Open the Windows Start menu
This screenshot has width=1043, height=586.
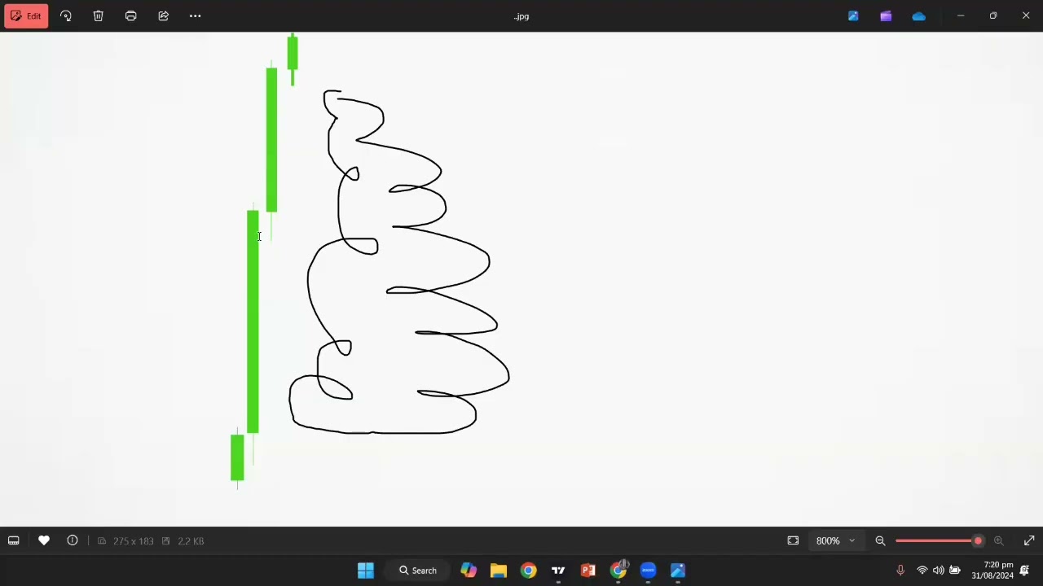coord(366,571)
